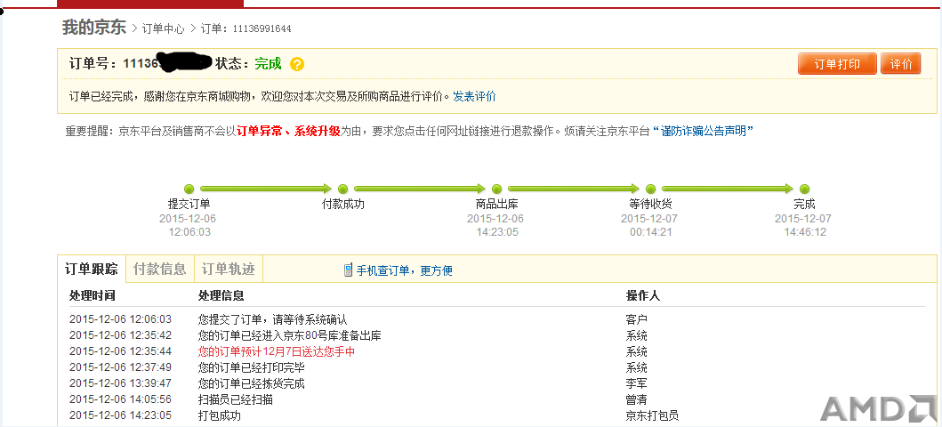Click the 操作人 column header
Viewport: 942px width, 427px height.
click(x=643, y=296)
